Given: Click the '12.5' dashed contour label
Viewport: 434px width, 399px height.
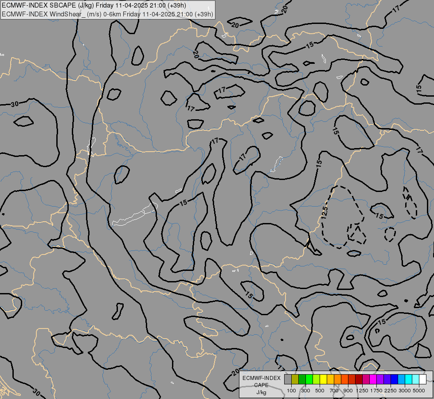Looking at the screenshot, I should pyautogui.click(x=325, y=213).
